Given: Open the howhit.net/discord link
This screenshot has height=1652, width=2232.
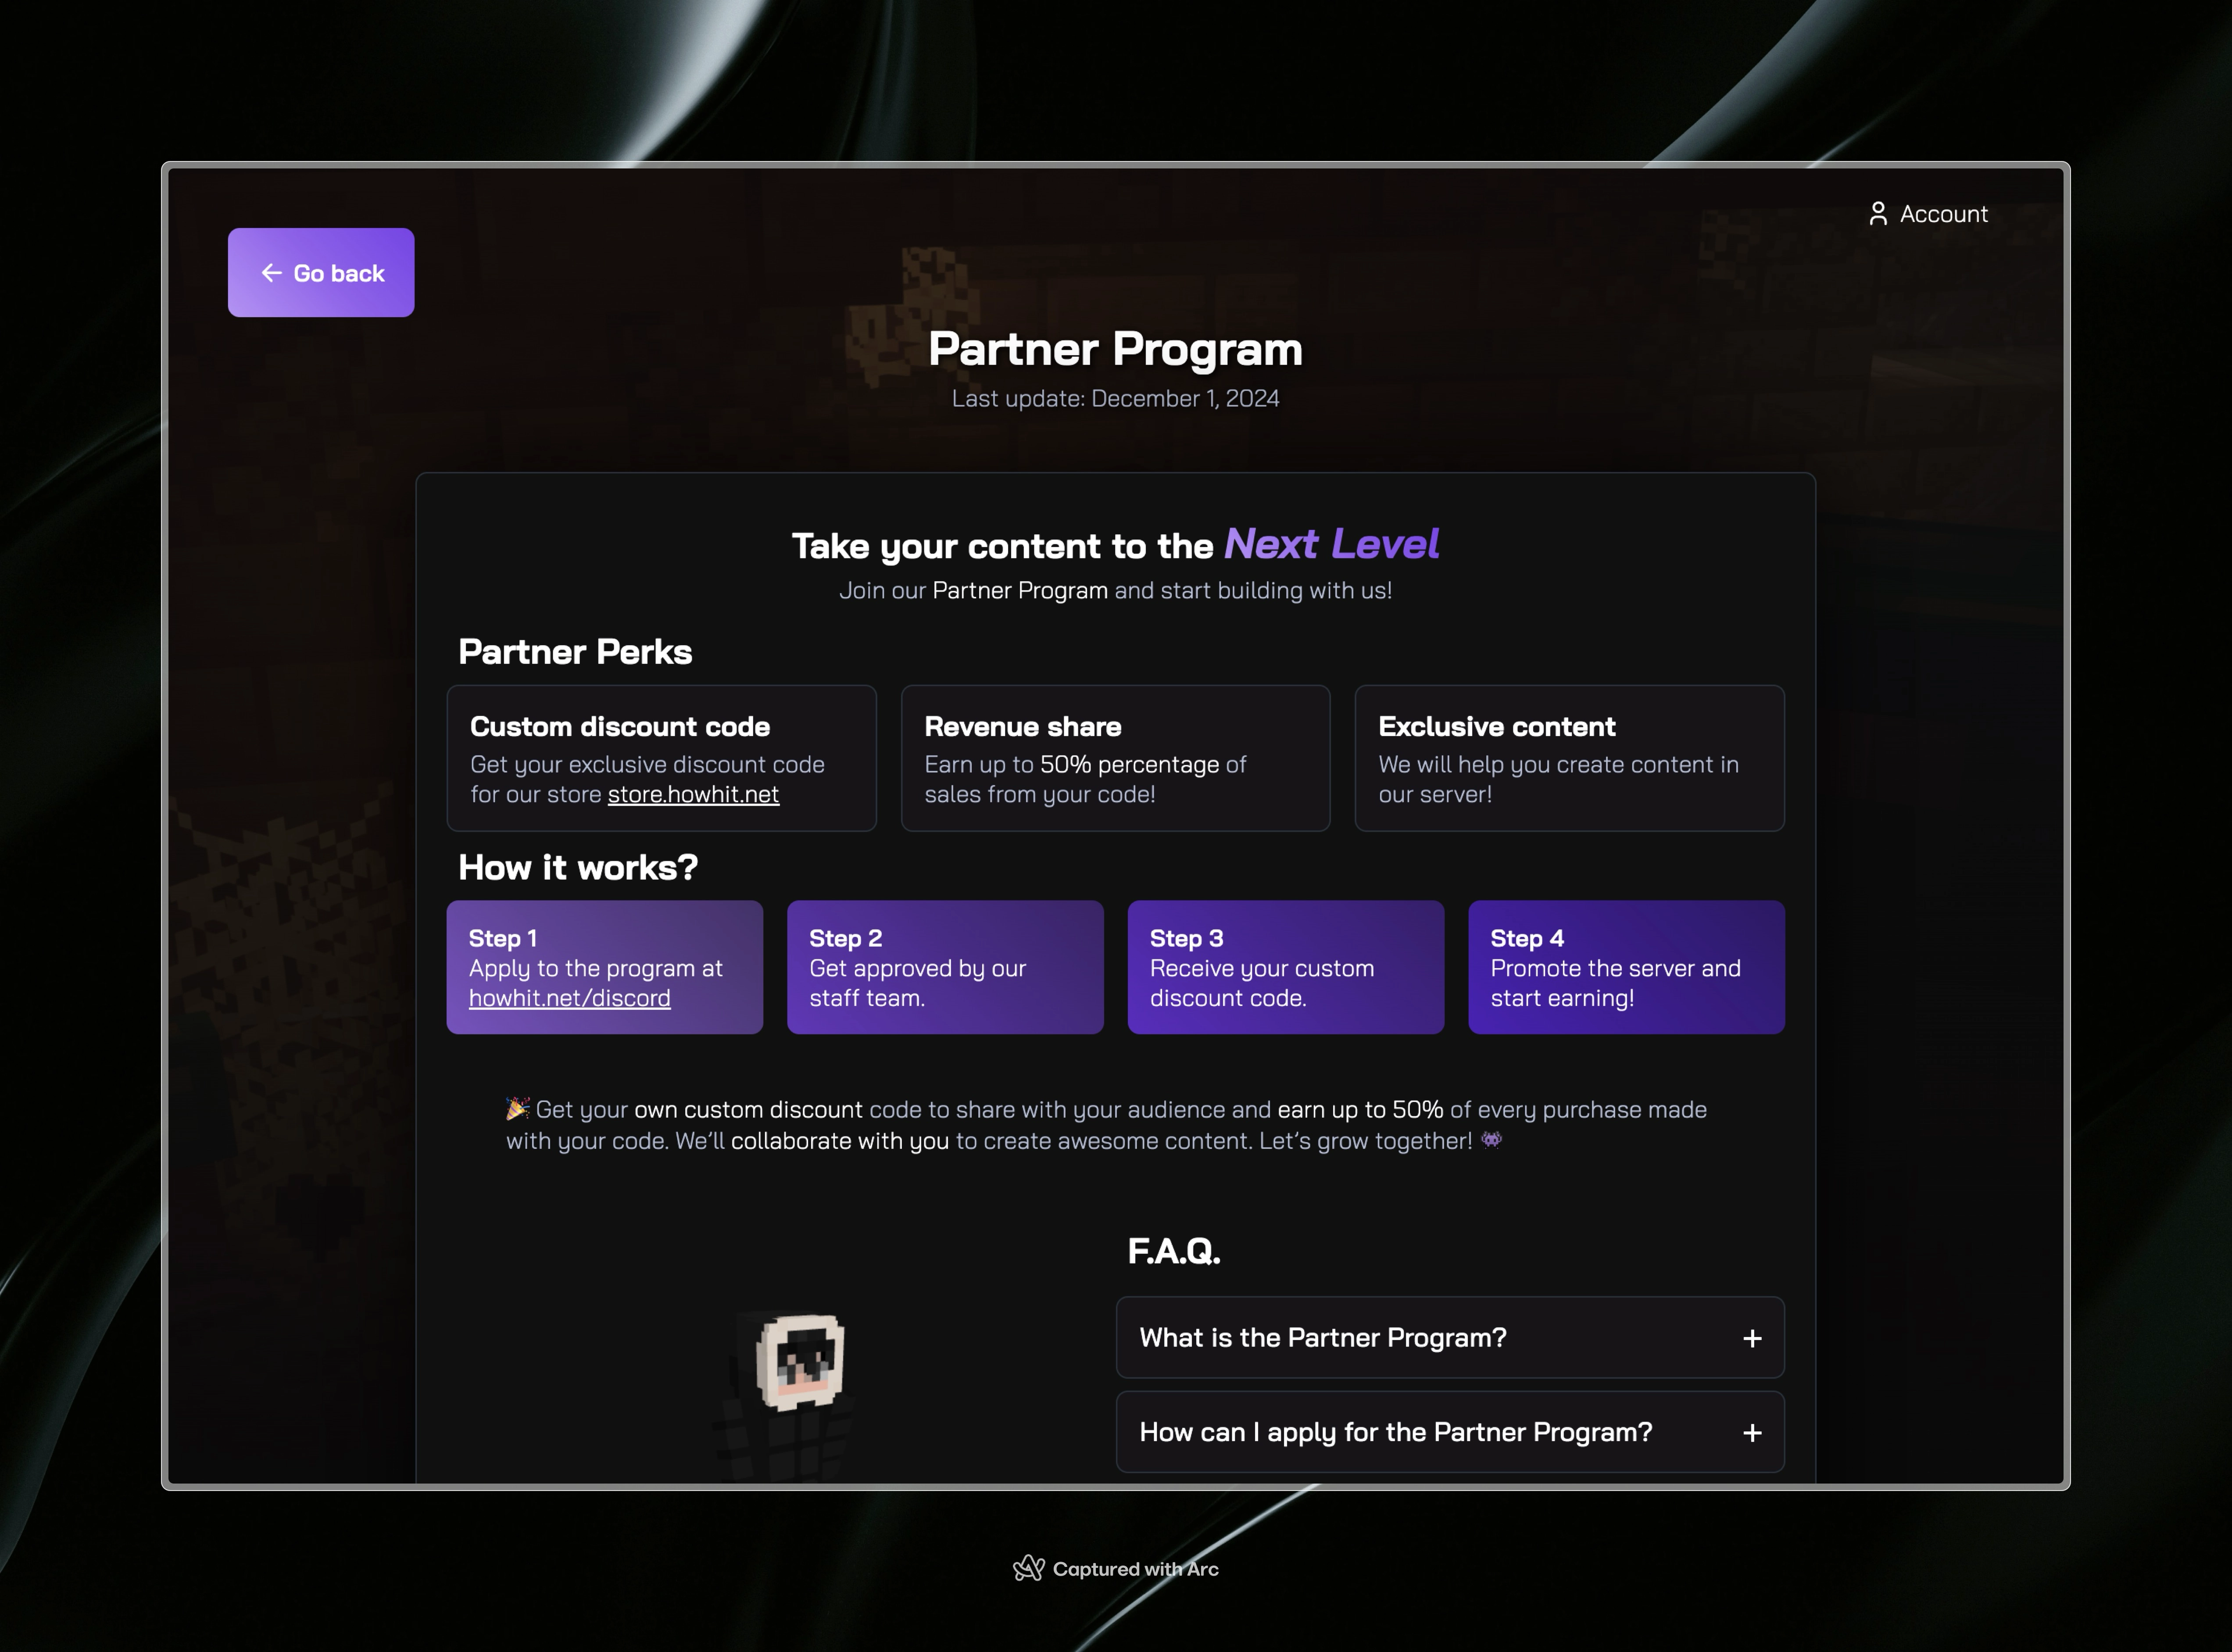Looking at the screenshot, I should pyautogui.click(x=570, y=998).
